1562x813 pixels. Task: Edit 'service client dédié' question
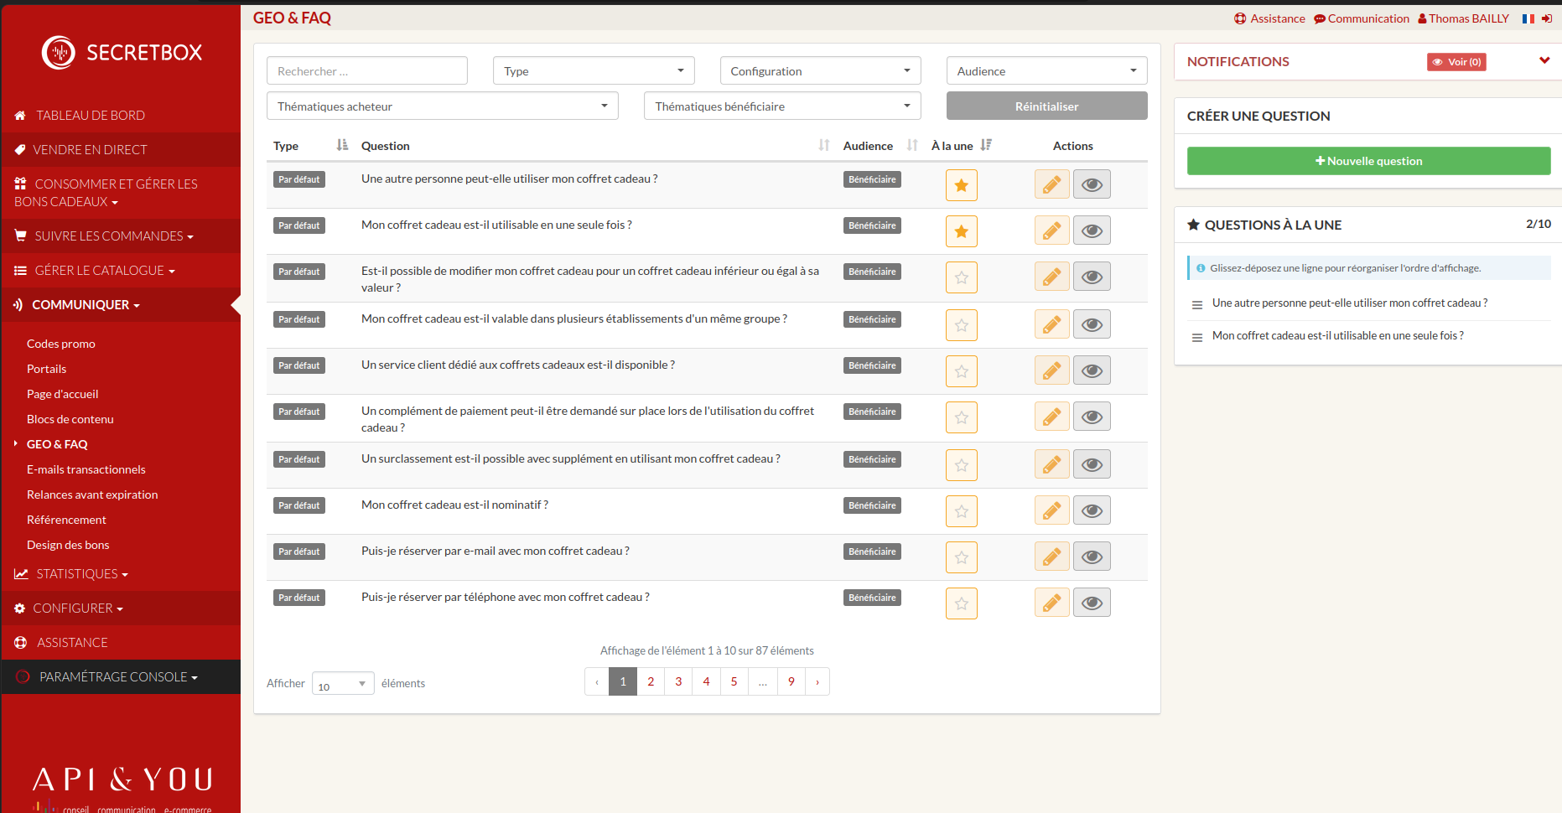[1051, 370]
